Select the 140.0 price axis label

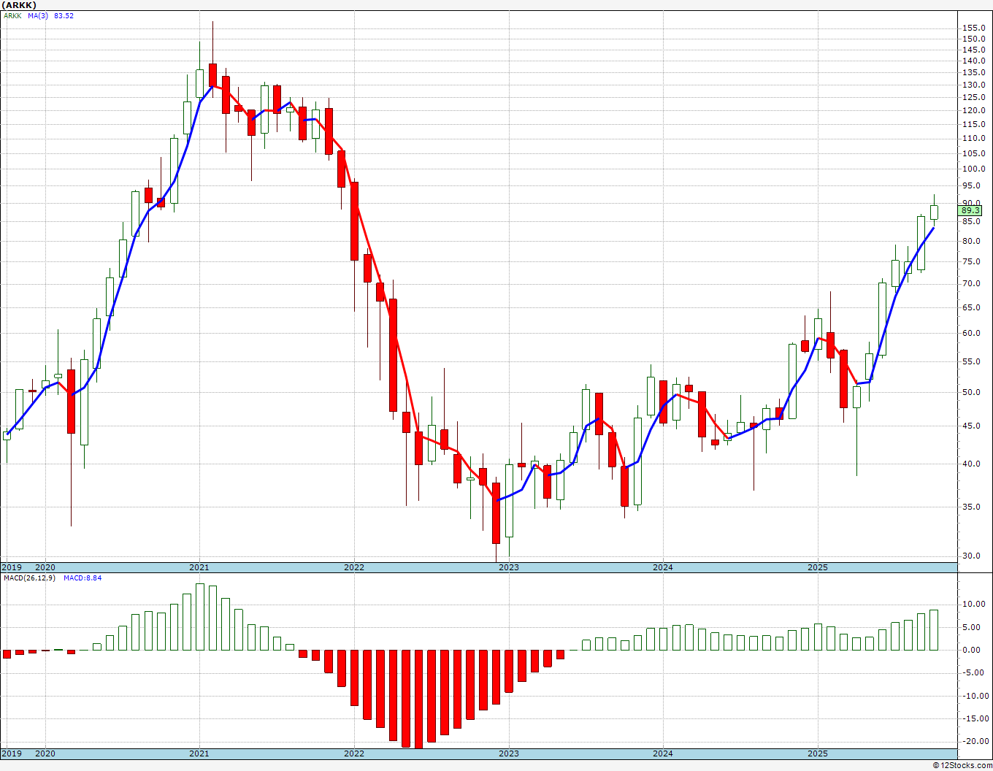(x=974, y=61)
